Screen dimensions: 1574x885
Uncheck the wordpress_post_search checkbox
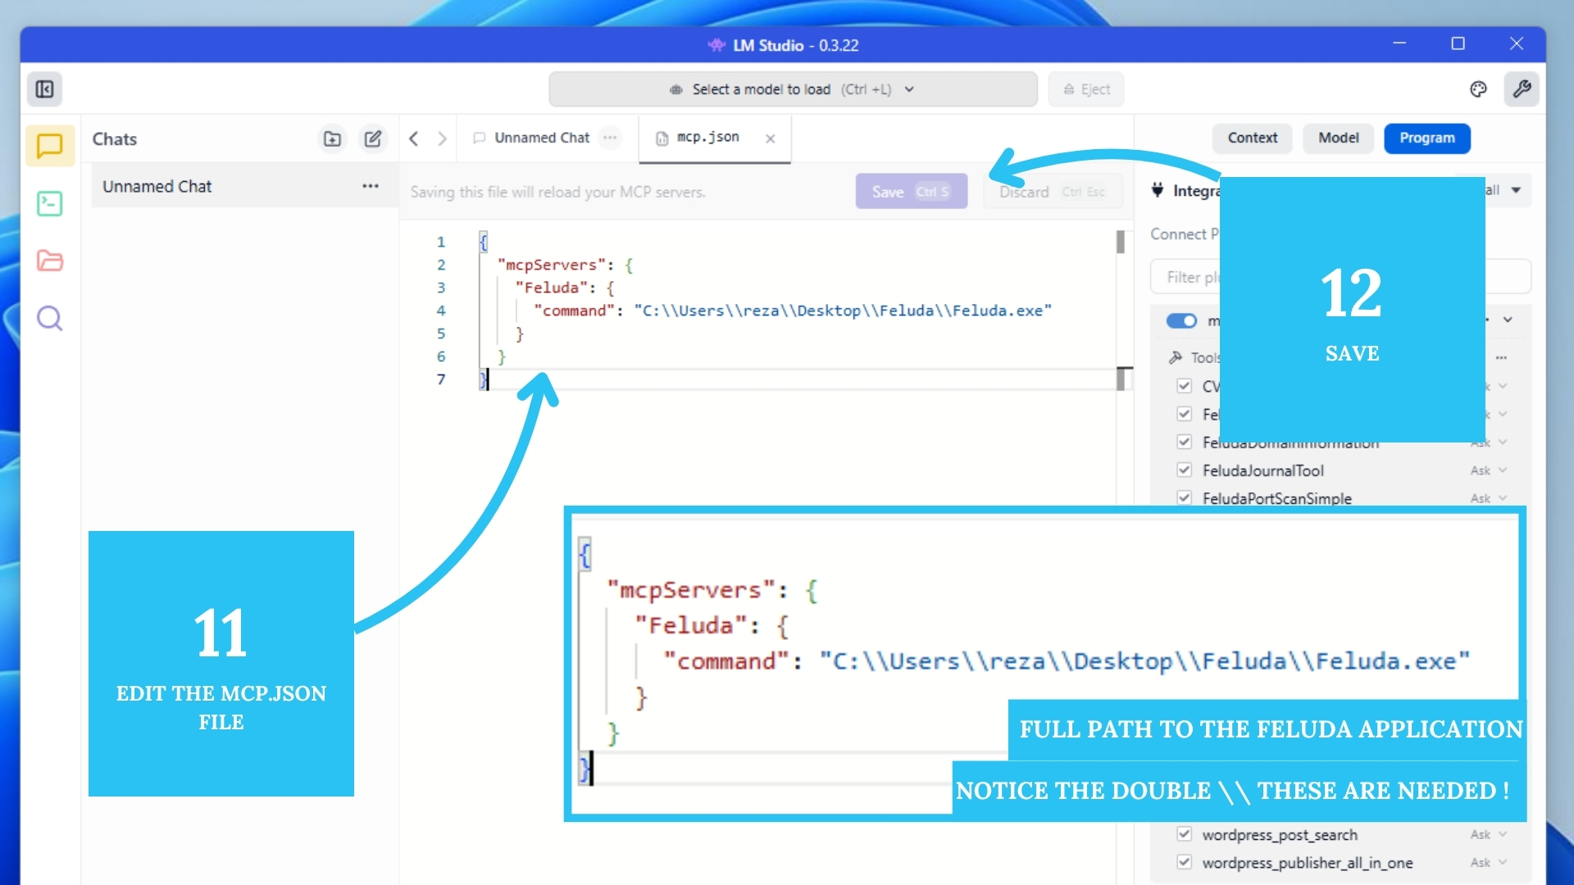point(1184,834)
